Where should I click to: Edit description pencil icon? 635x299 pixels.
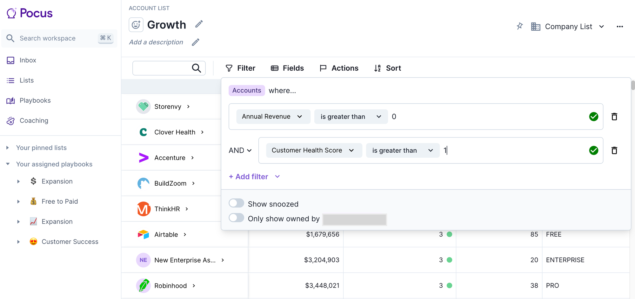(196, 42)
